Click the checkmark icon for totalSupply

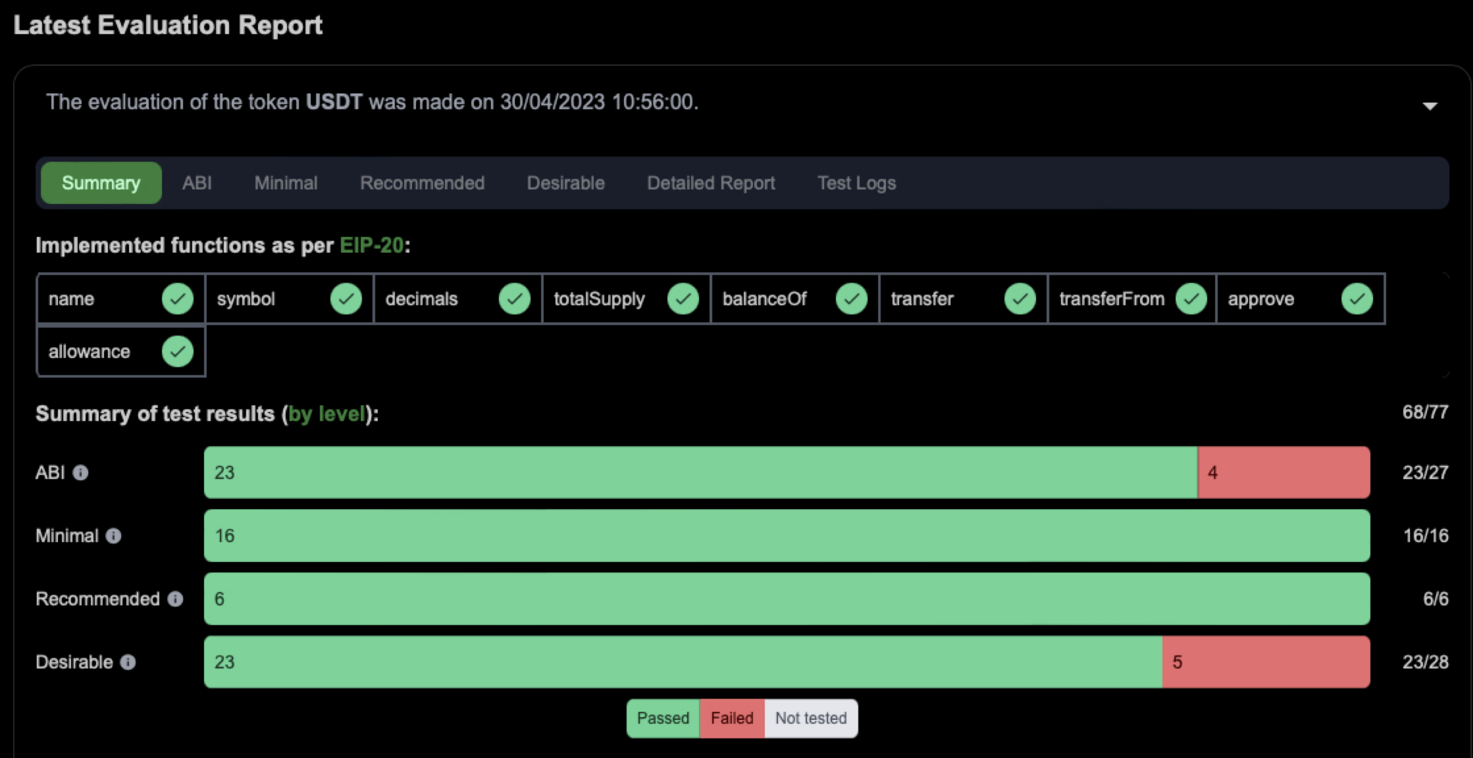click(x=683, y=298)
